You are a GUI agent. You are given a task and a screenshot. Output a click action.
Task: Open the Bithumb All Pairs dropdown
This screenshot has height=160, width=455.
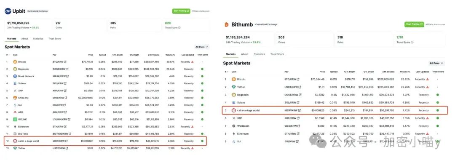[x=436, y=63]
